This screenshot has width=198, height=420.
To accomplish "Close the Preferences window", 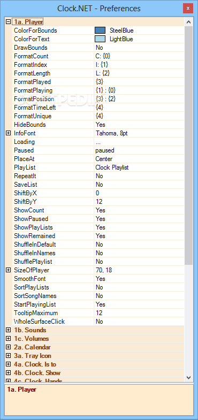I will click(188, 9).
